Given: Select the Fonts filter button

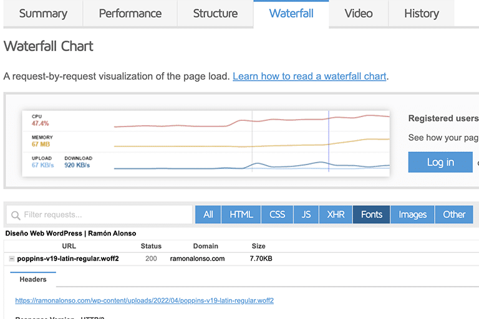Looking at the screenshot, I should (371, 214).
